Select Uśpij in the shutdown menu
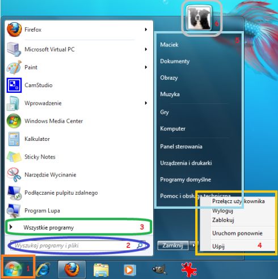Viewport: 278px width, 279px height. pos(218,246)
